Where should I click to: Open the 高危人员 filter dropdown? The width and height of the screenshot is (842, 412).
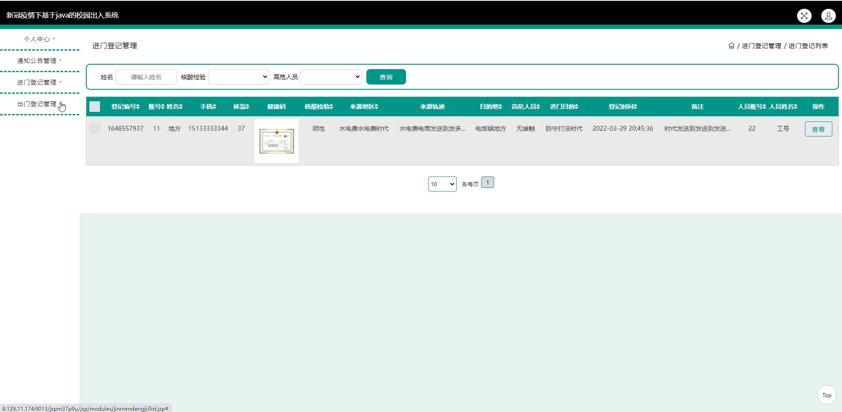coord(331,77)
